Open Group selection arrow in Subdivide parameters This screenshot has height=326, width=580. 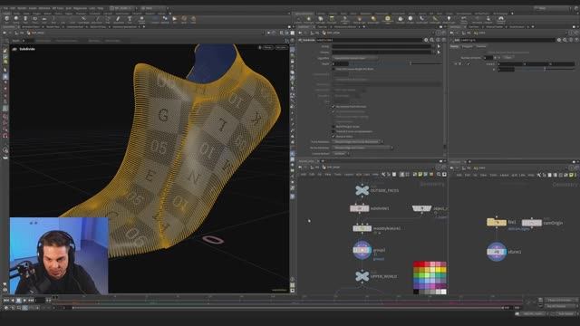tap(439, 46)
